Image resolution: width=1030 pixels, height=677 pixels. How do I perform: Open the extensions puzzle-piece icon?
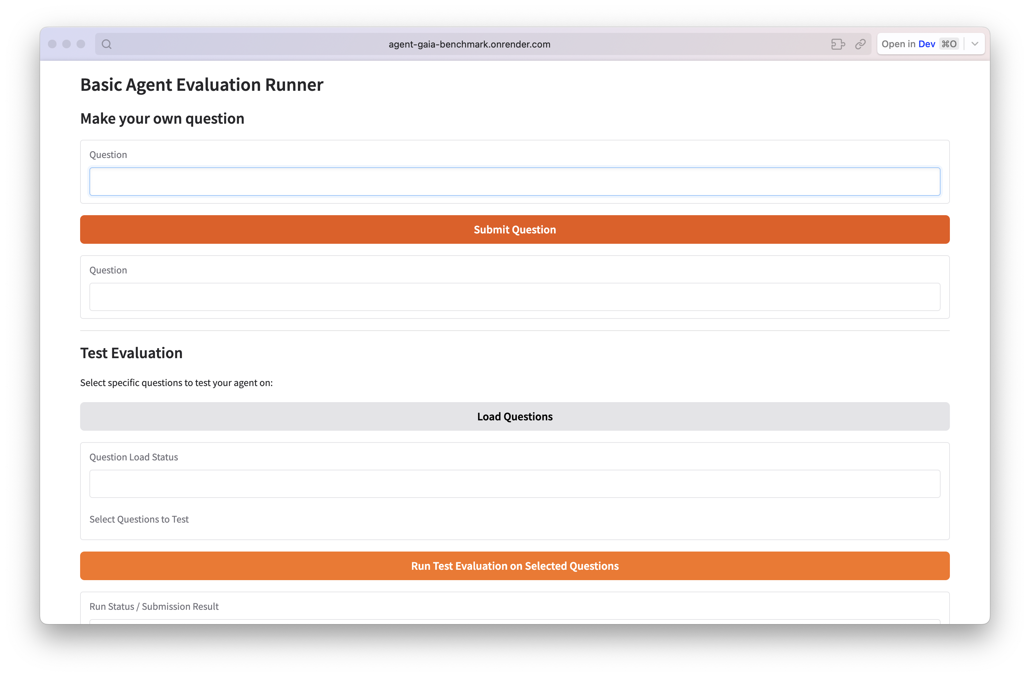pyautogui.click(x=838, y=44)
